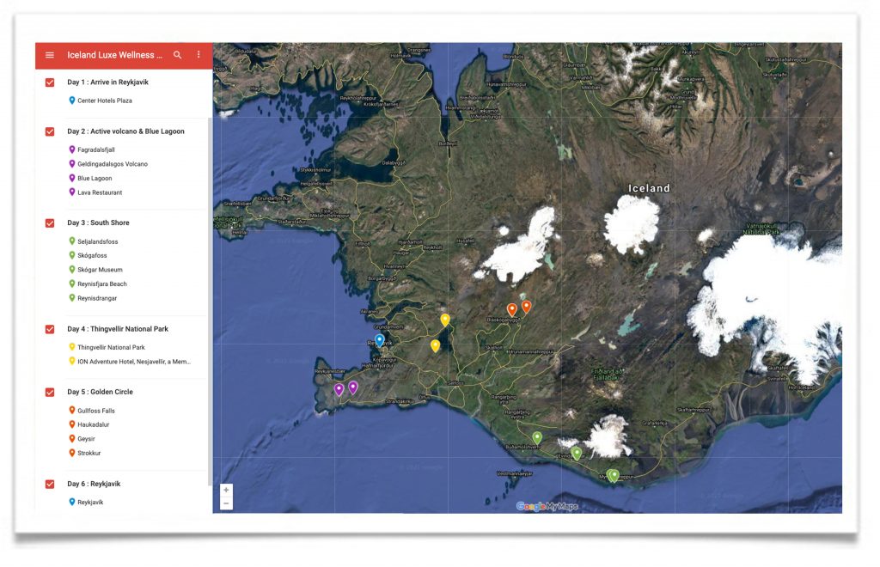Screen dimensions: 880x567
Task: Click the lower yellow ION Hotel map pin
Action: tap(435, 345)
